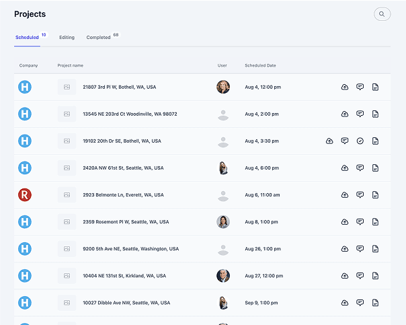Image resolution: width=406 pixels, height=325 pixels.
Task: Open project 2359 Rosemont Pl W, Seattle
Action: coord(126,222)
